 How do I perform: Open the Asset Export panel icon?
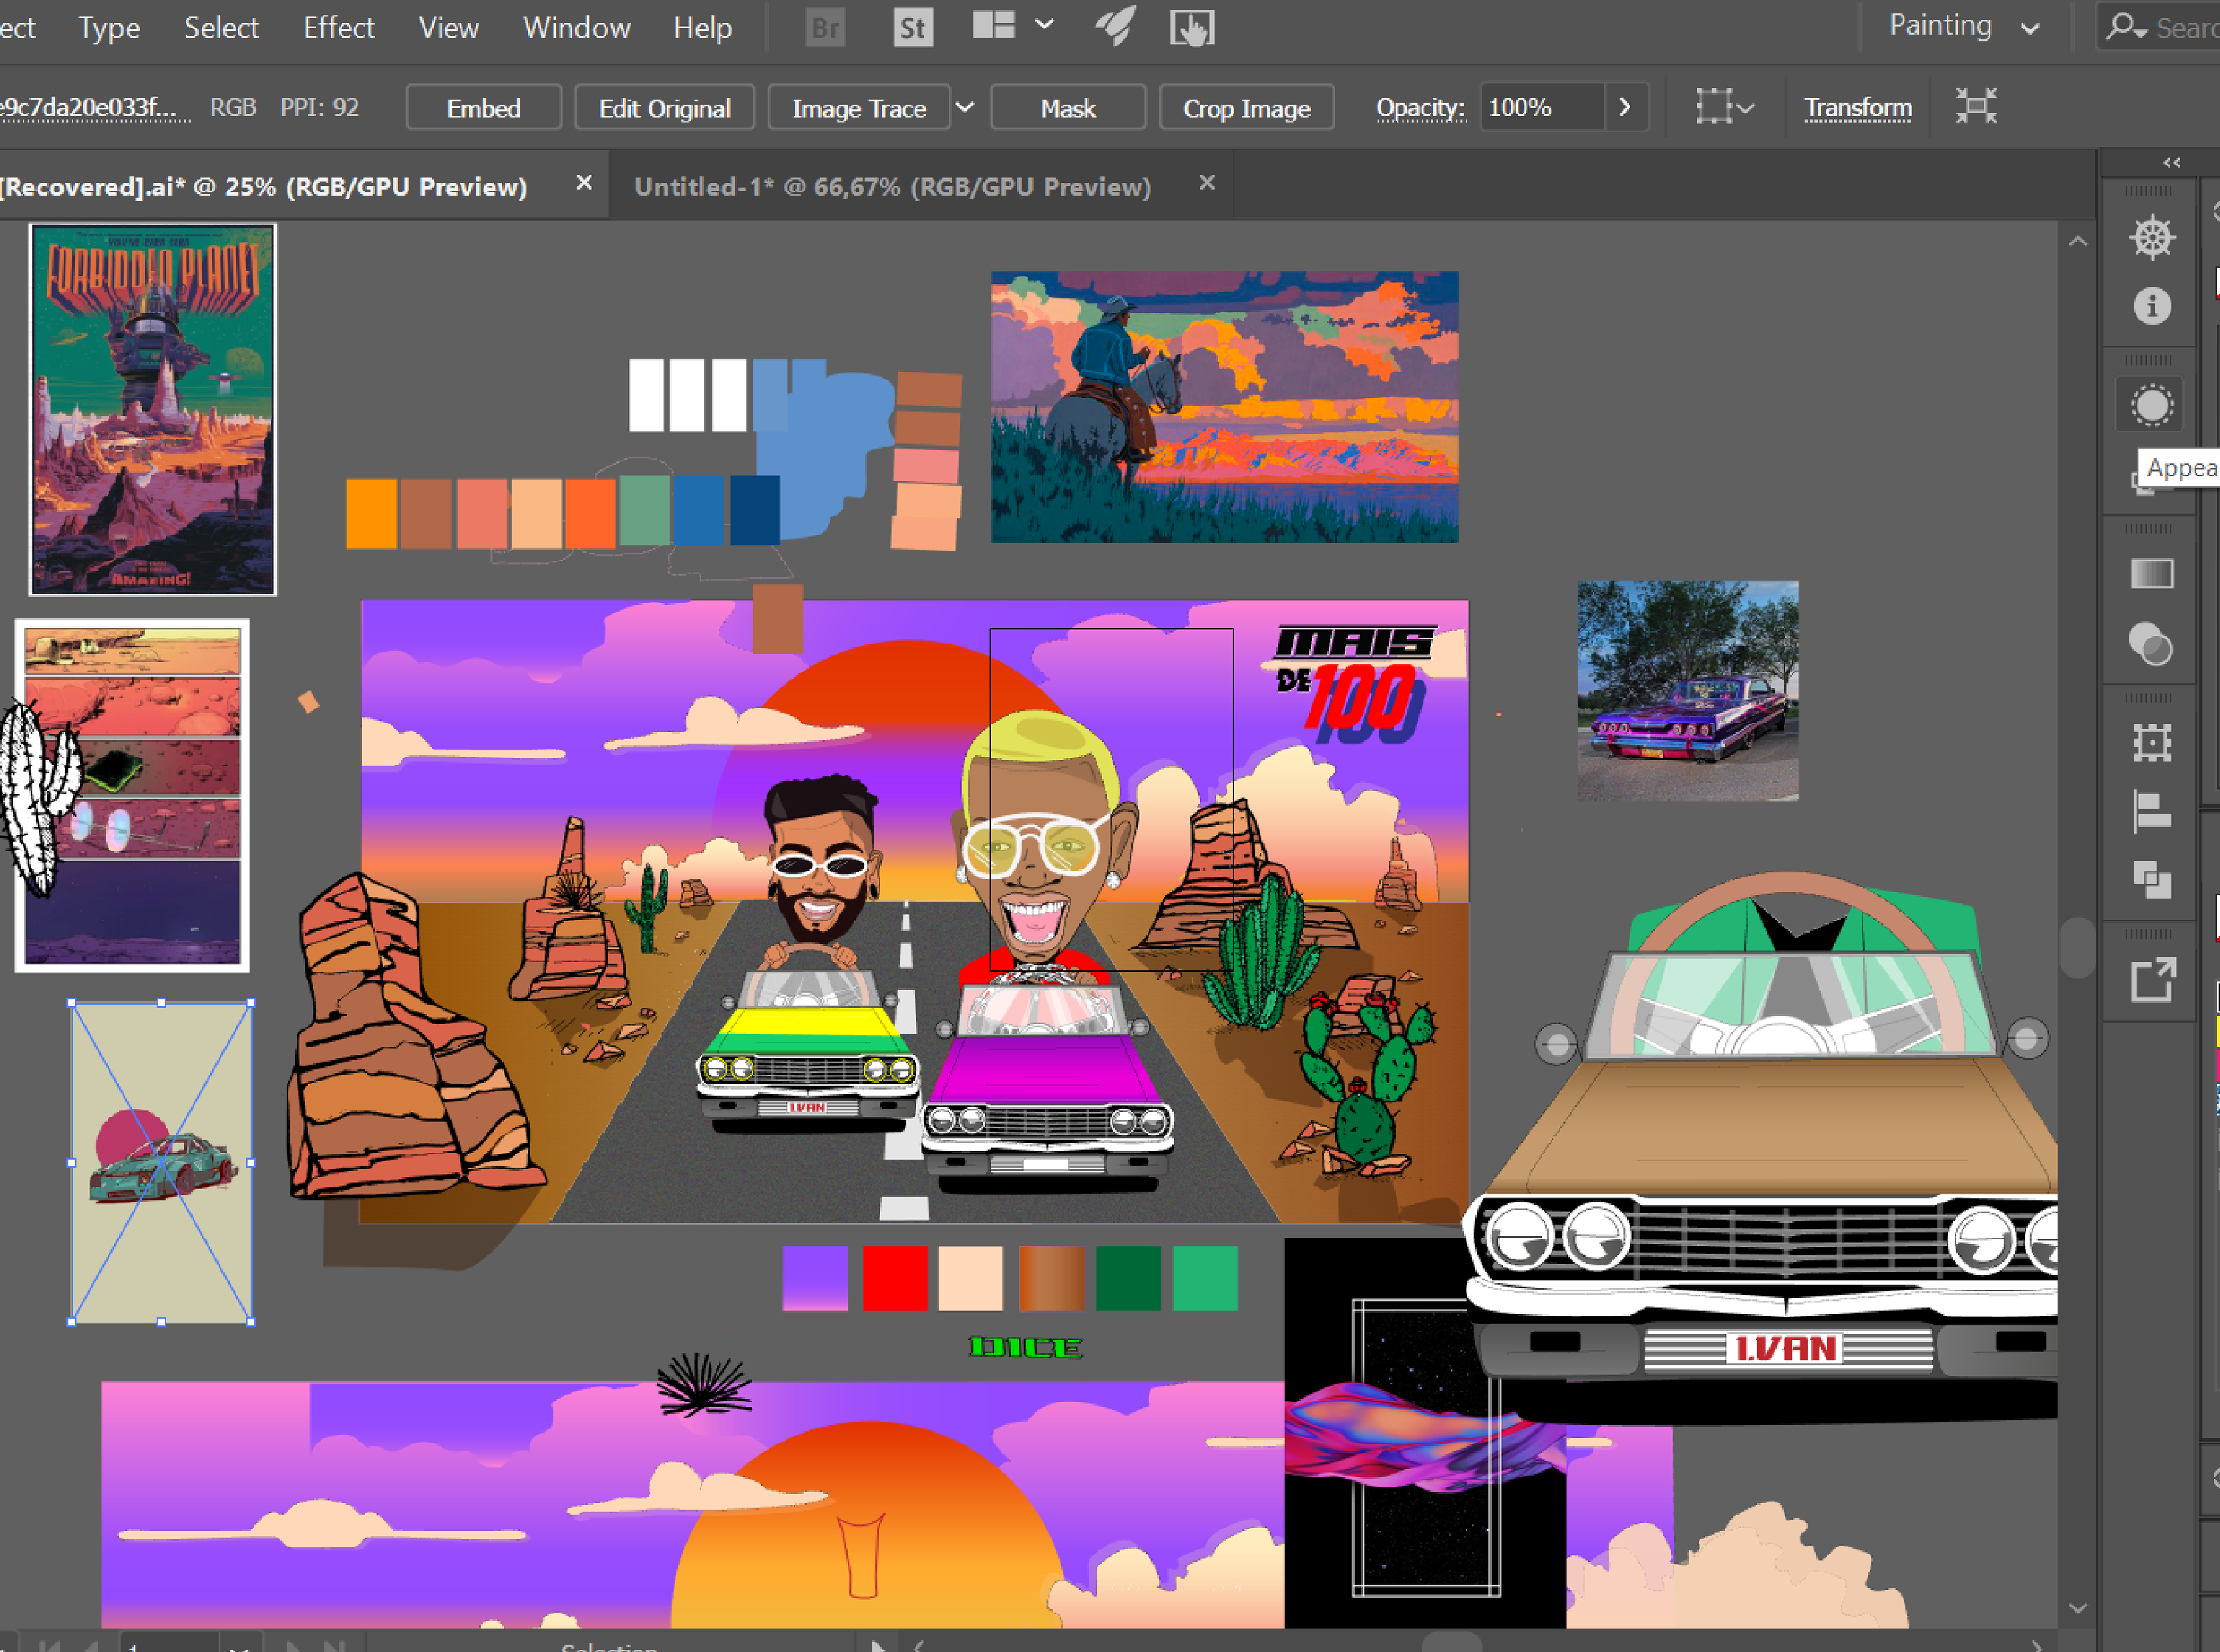[x=2152, y=979]
